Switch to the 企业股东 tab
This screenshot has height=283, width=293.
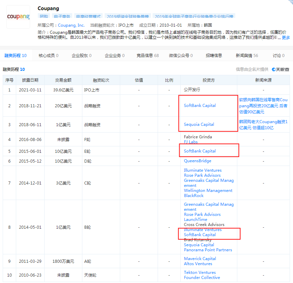81,55
